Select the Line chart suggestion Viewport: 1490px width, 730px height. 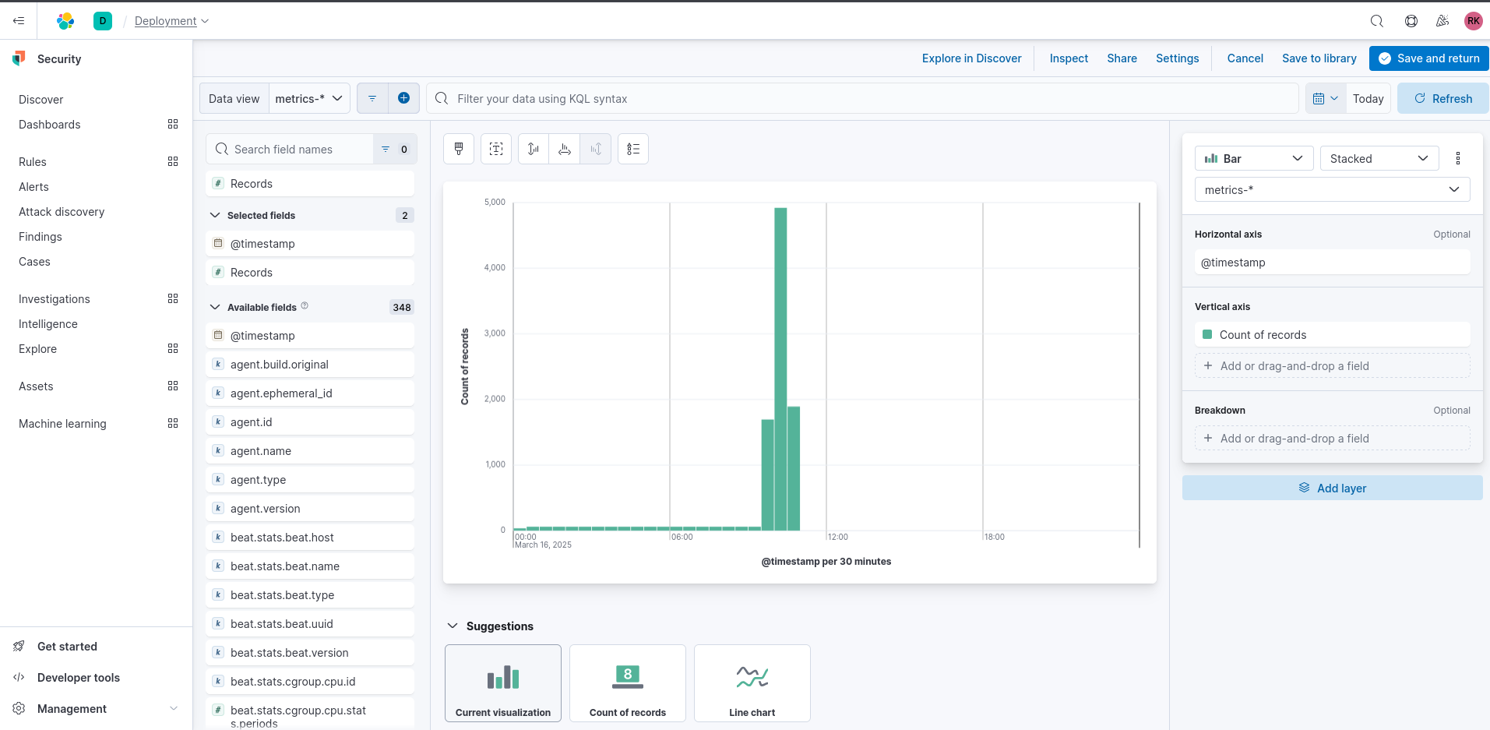coord(752,683)
